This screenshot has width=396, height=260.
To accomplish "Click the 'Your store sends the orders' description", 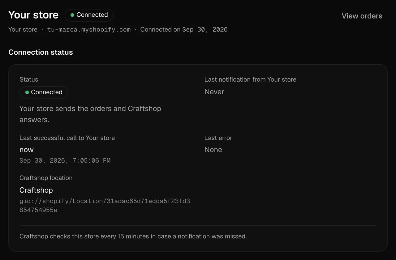I will (x=90, y=114).
